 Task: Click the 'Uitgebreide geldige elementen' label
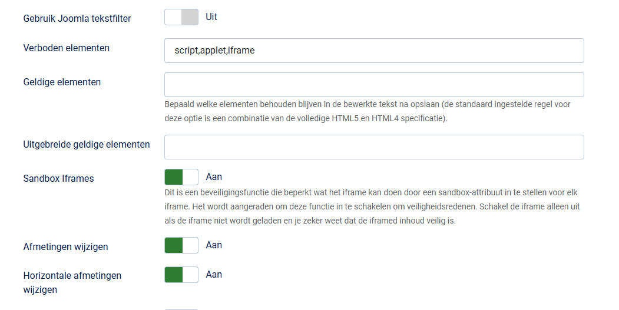(87, 144)
